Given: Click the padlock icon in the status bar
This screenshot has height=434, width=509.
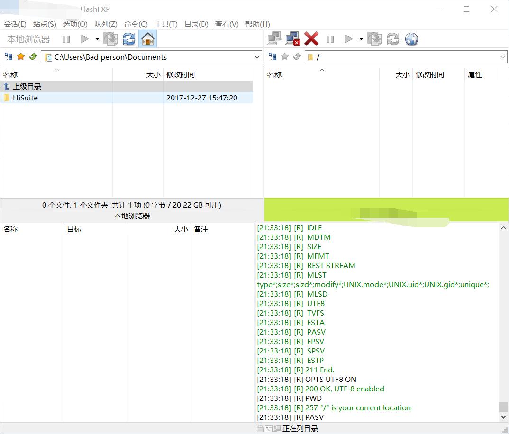Looking at the screenshot, I should 260,428.
